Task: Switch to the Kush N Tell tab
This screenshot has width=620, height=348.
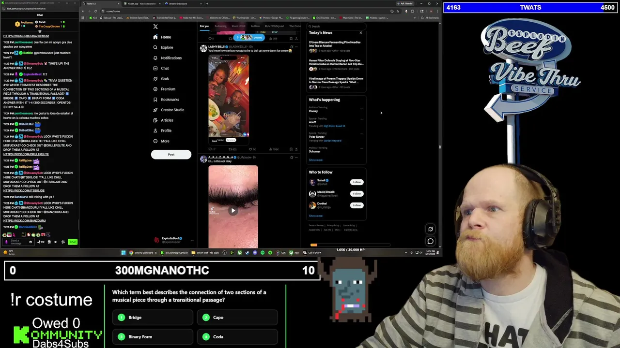Action: pyautogui.click(x=238, y=26)
